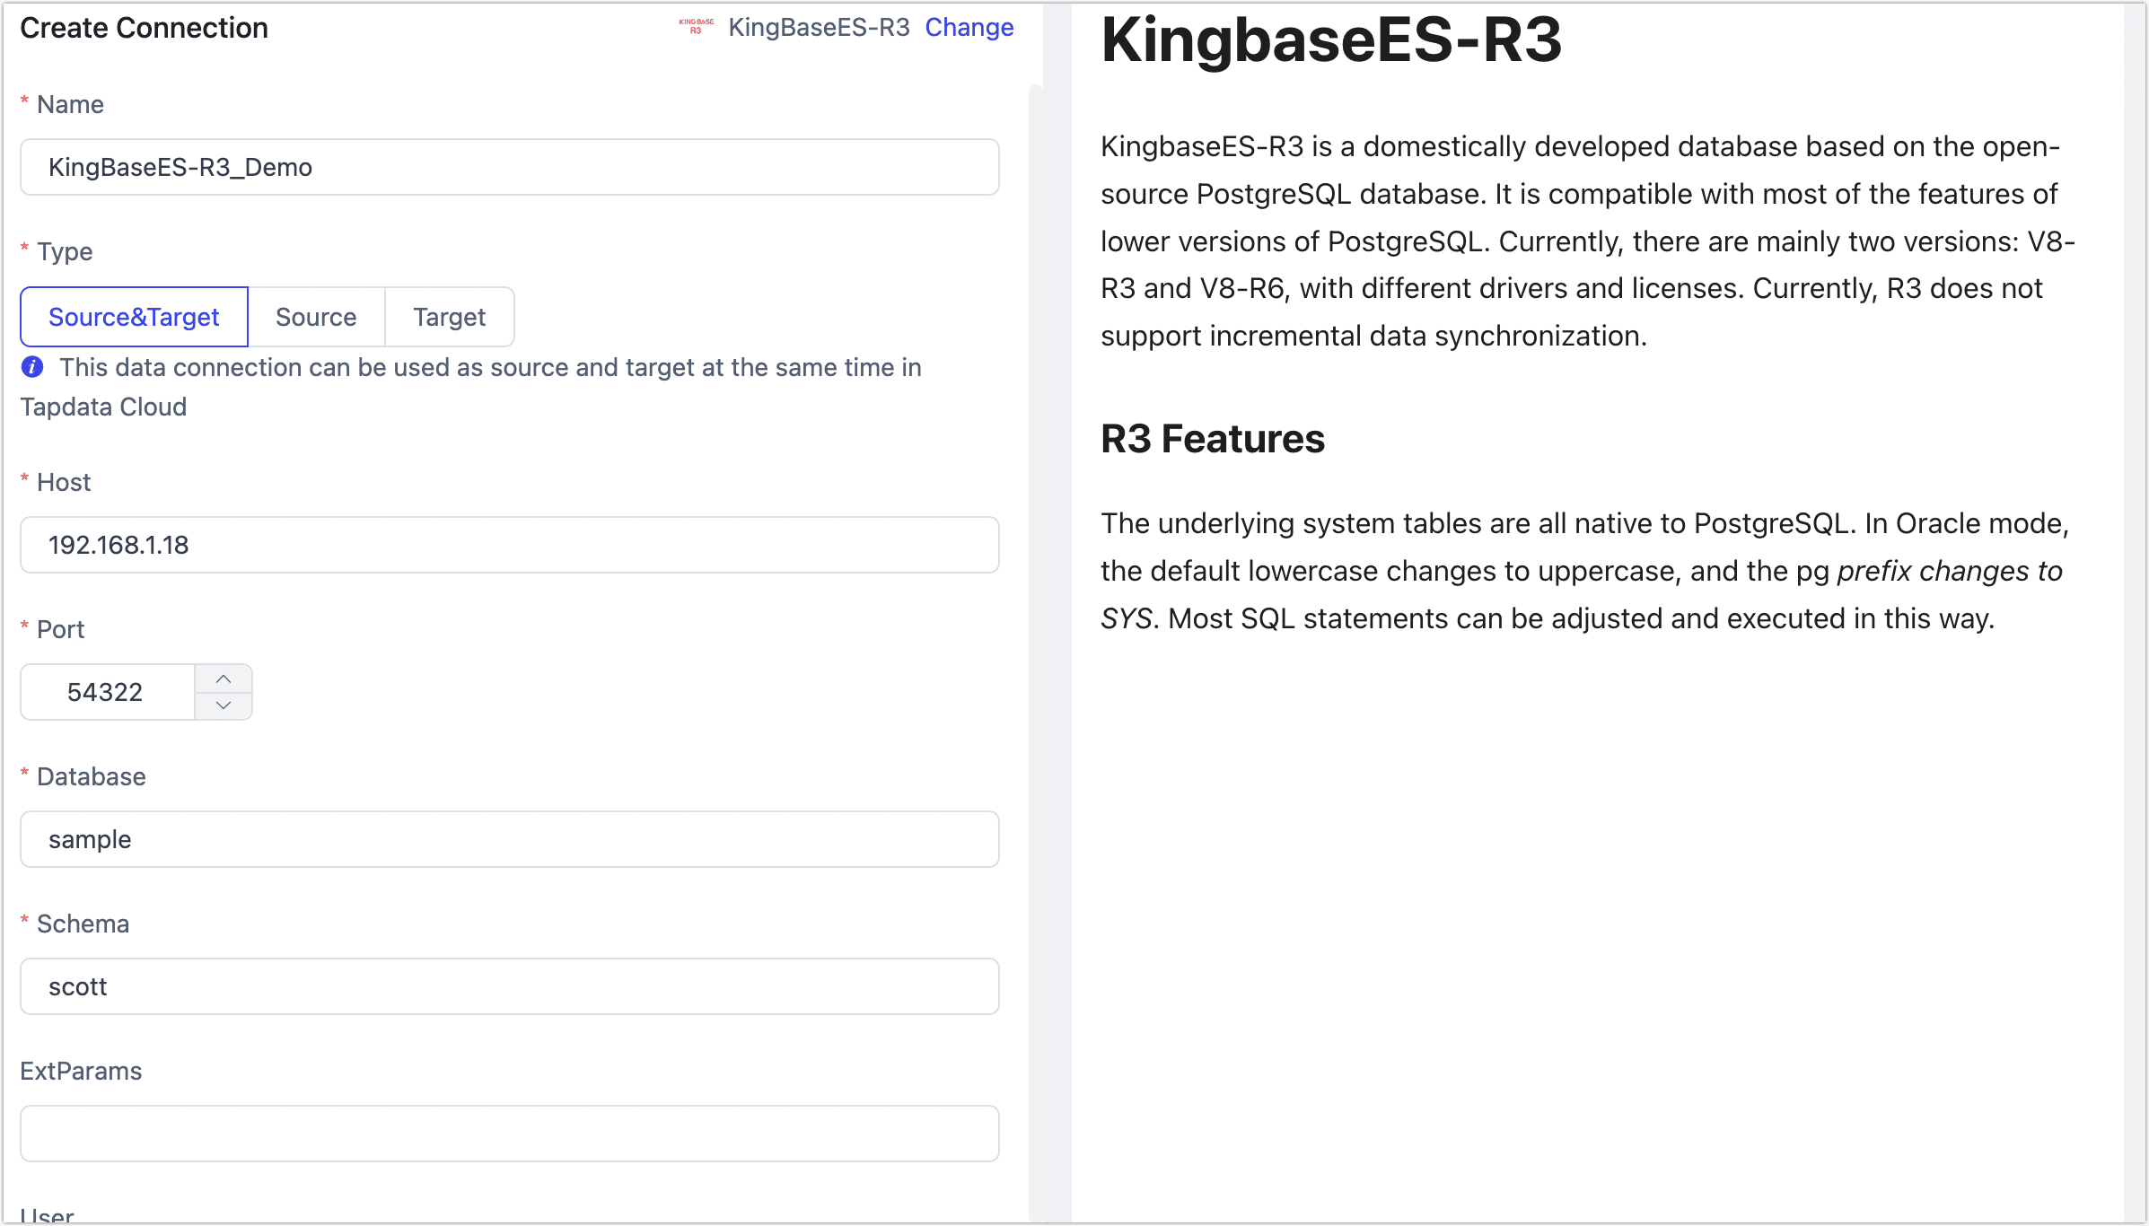The height and width of the screenshot is (1226, 2149).
Task: Click the Database field containing sample
Action: click(509, 839)
